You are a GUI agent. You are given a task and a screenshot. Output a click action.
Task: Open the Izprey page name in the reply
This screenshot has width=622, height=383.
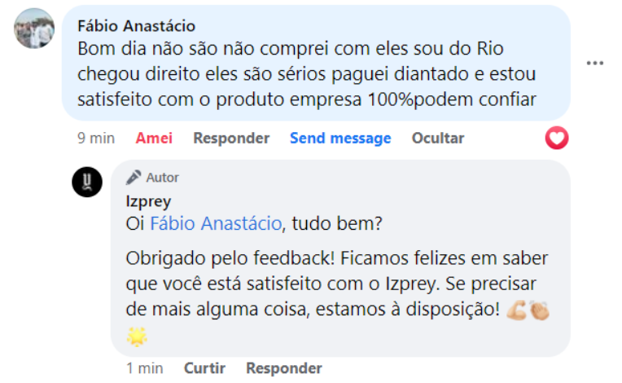pyautogui.click(x=149, y=200)
